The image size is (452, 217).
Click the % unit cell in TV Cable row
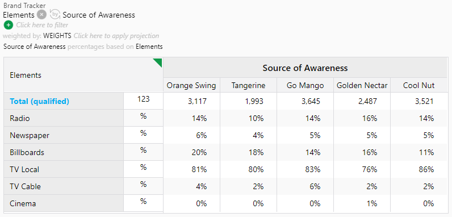tap(143, 186)
